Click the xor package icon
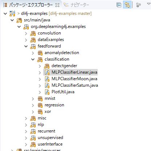151x151 pixels. 40,112
